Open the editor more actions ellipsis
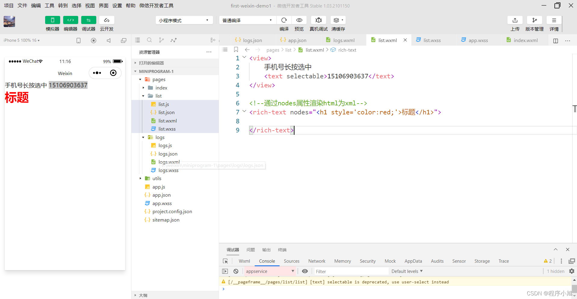577x299 pixels. pyautogui.click(x=568, y=41)
